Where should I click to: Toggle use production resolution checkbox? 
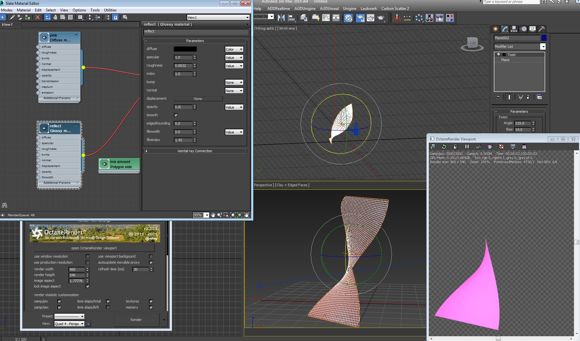[88, 262]
